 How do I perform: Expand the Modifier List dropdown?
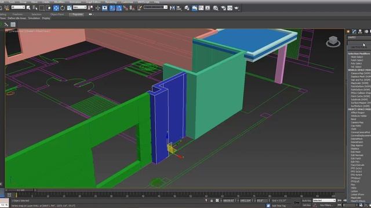coord(359,43)
